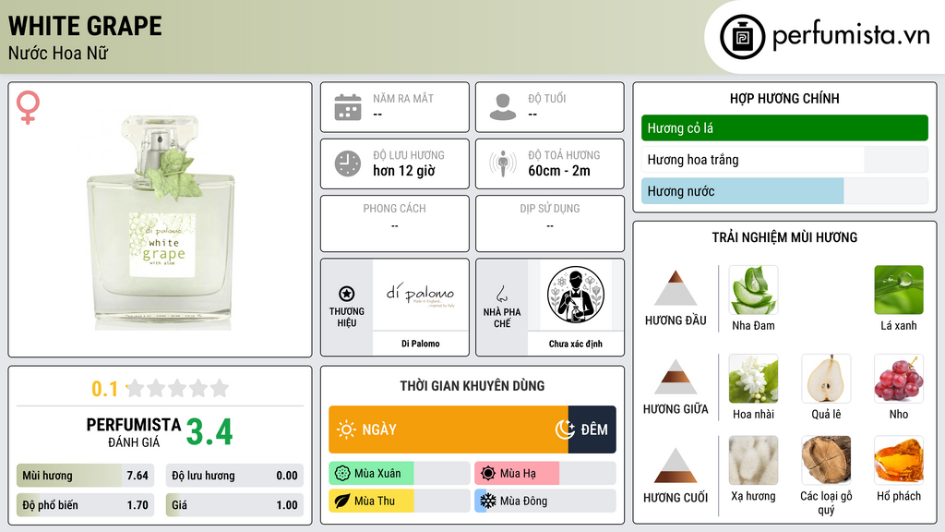This screenshot has width=945, height=532.
Task: Click the Phong cách box
Action: tap(395, 224)
